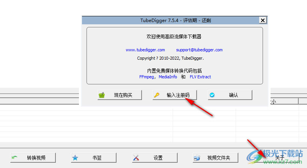Confirm the dialog with 确认

230,95
